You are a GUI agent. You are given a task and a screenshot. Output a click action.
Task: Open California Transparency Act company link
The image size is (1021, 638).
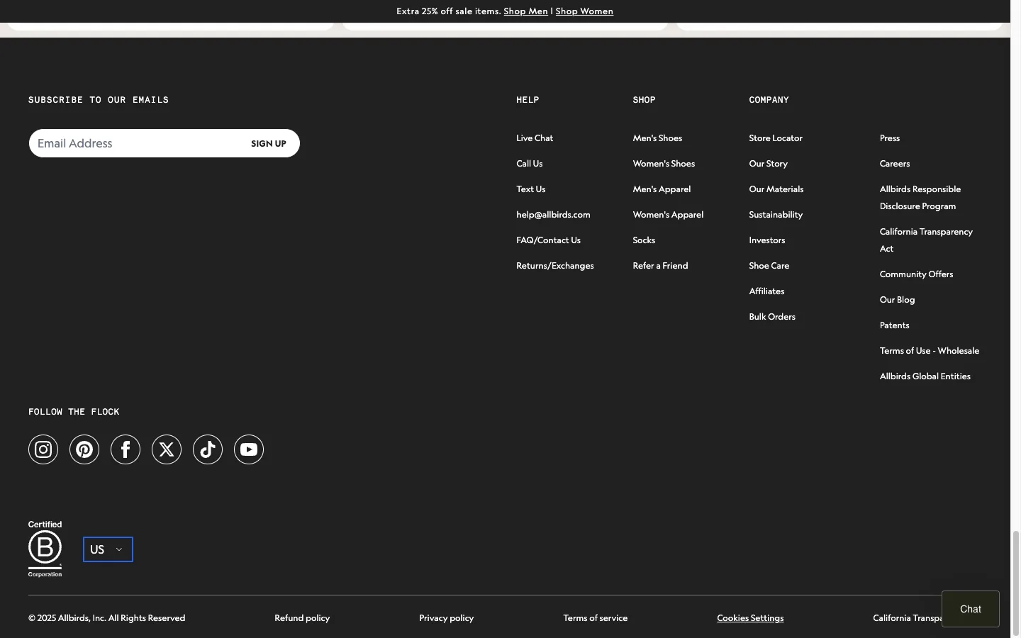[926, 240]
